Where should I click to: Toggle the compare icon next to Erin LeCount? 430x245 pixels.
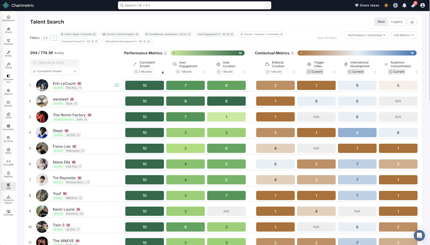117,85
